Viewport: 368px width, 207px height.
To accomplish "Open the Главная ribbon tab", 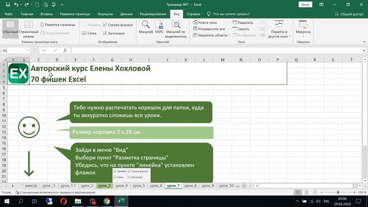I will 27,14.
